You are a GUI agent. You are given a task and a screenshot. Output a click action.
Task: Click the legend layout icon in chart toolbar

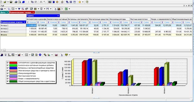click(13, 55)
